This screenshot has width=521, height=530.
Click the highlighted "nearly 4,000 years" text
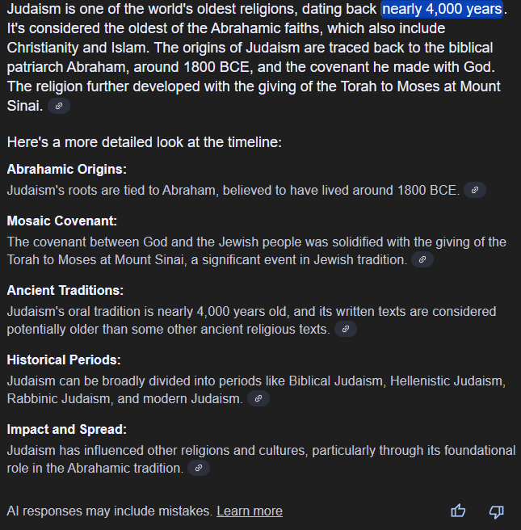coord(443,10)
